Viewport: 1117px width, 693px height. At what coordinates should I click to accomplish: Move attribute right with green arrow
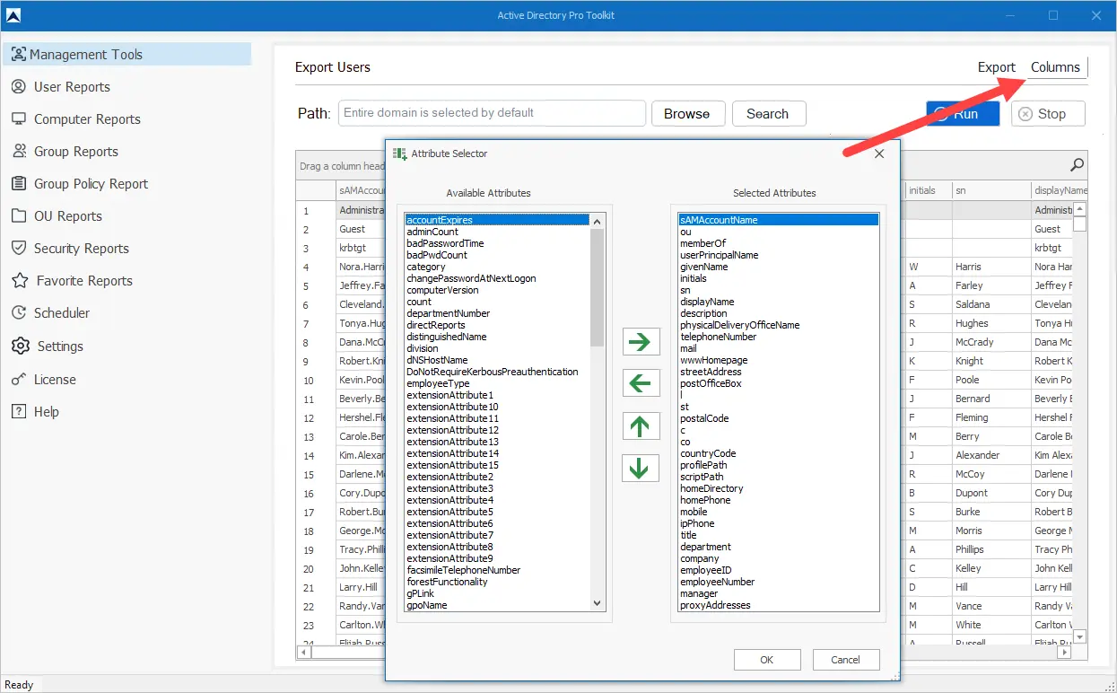click(640, 341)
